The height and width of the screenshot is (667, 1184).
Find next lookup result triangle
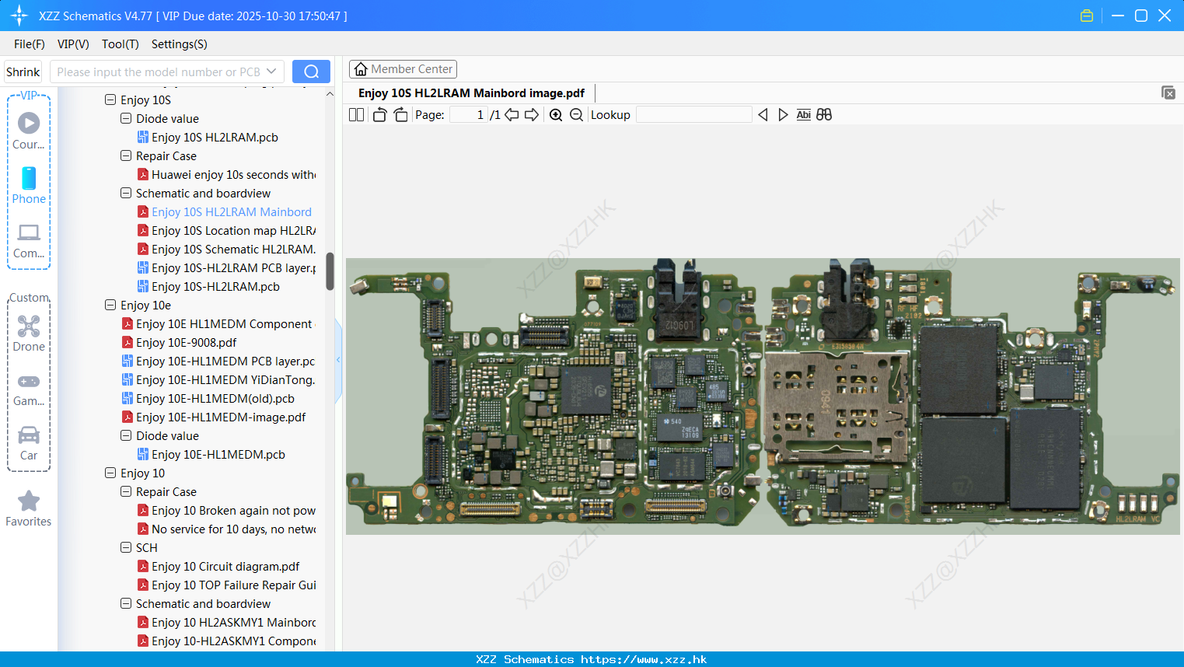click(783, 114)
